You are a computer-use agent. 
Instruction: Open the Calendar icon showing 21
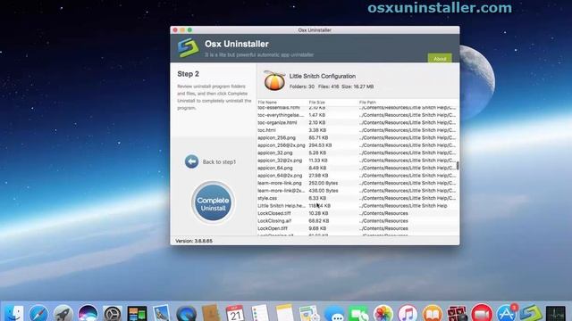coord(235,313)
